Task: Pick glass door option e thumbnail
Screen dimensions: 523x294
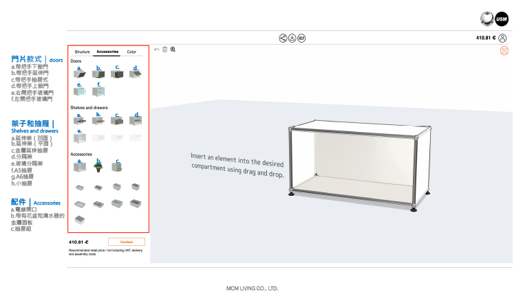Action: (81, 90)
